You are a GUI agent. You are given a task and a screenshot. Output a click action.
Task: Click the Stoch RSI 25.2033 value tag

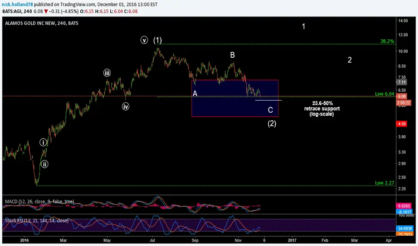(405, 234)
